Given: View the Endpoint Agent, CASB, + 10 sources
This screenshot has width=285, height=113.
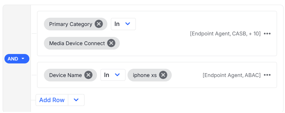Looking at the screenshot, I should (x=225, y=34).
